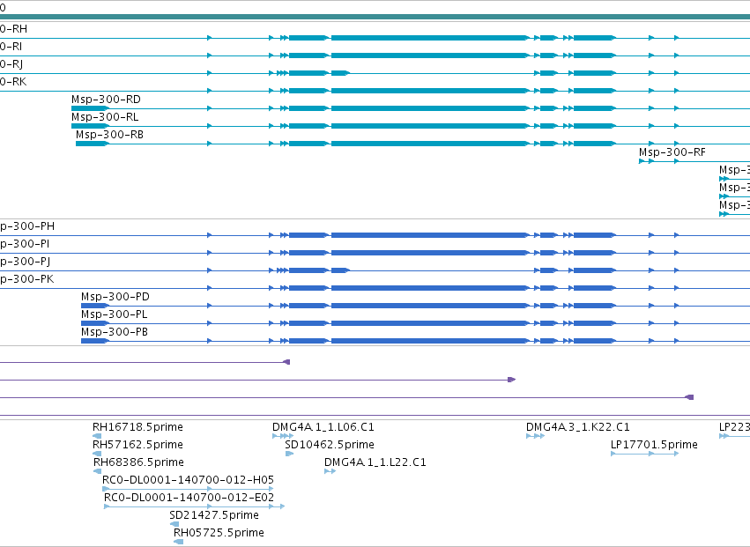This screenshot has height=547, width=750.
Task: Select the 0-RH transcript label
Action: [13, 29]
